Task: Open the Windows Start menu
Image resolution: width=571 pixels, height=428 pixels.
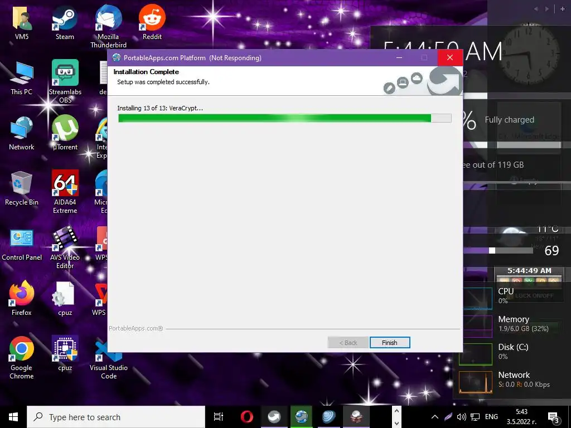Action: (13, 417)
